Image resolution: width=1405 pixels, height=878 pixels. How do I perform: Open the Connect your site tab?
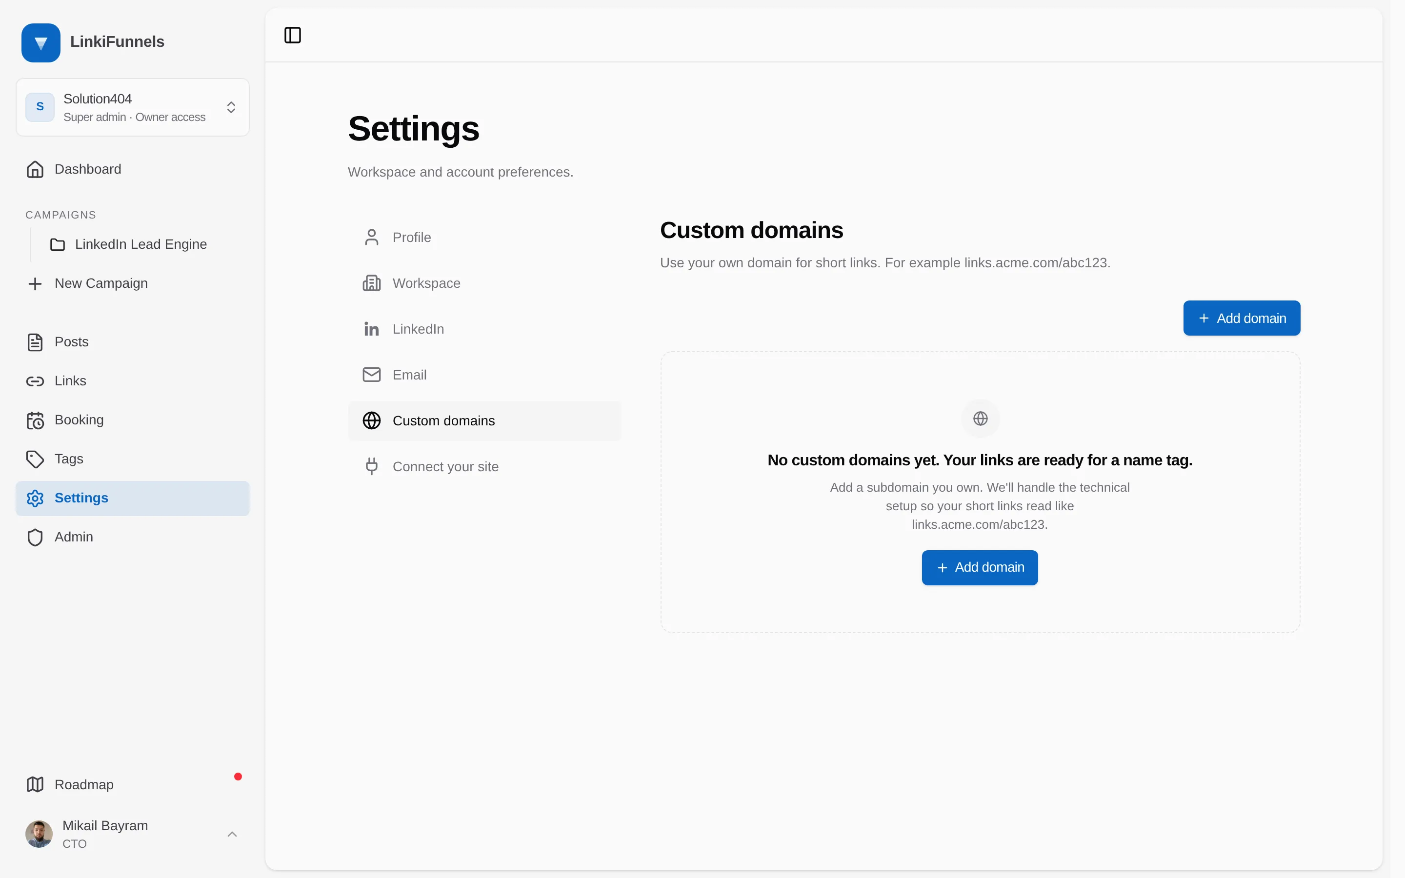484,466
